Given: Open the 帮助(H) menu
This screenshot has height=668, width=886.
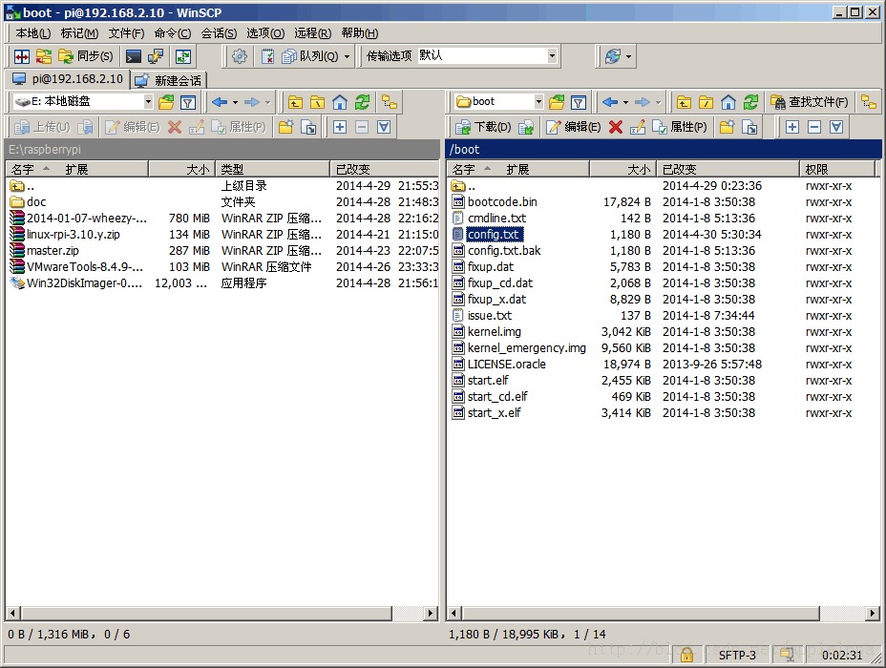Looking at the screenshot, I should point(359,33).
